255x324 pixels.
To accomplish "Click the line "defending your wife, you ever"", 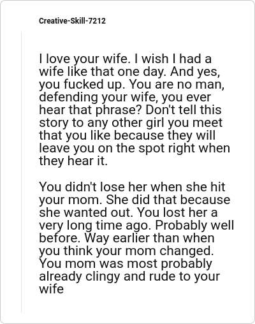I will pos(125,97).
